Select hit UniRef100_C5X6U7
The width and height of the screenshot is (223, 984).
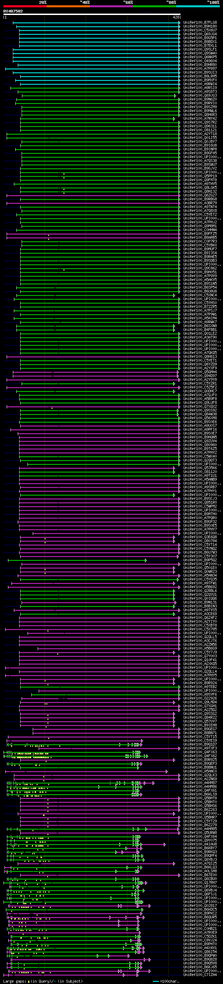click(200, 30)
